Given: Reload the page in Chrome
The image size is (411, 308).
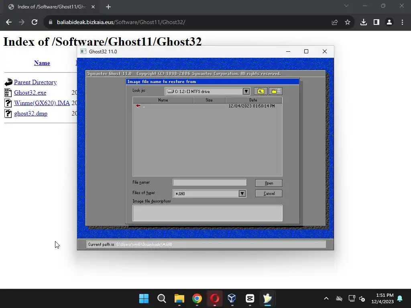Looking at the screenshot, I should point(35,22).
